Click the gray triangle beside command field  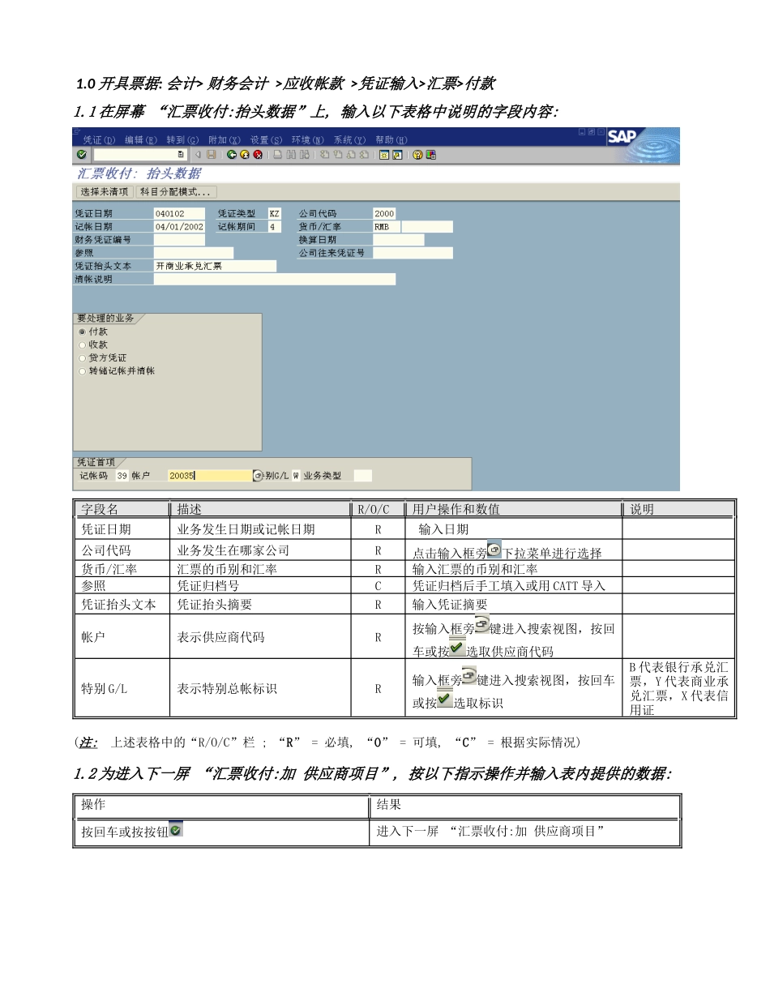click(x=198, y=154)
